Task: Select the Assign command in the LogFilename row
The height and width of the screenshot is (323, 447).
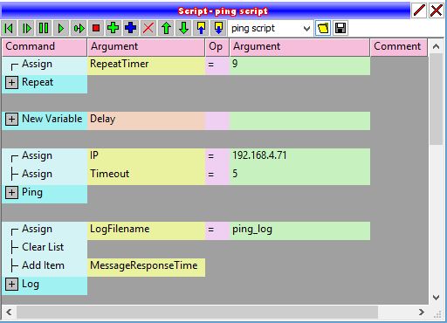Action: point(45,230)
